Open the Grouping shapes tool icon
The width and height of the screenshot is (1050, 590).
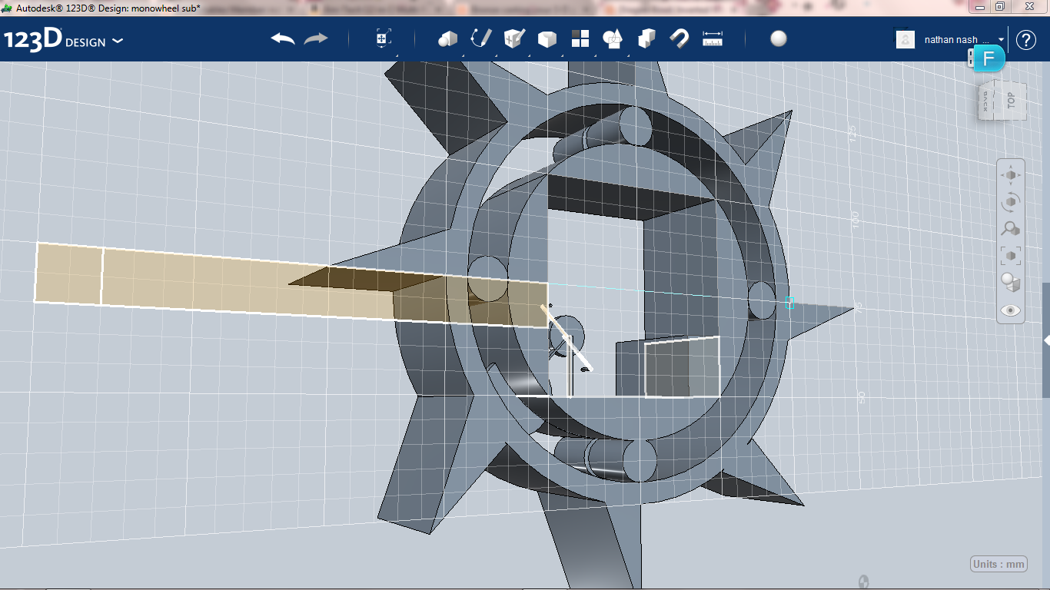pyautogui.click(x=613, y=38)
